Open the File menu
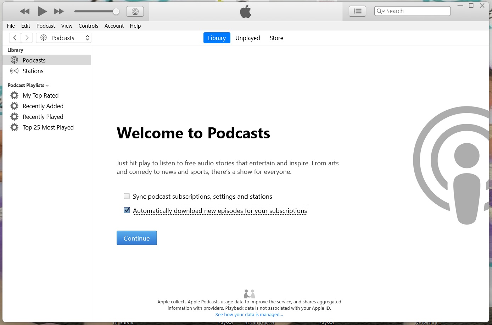Screen dimensions: 492x325 [x=11, y=26]
